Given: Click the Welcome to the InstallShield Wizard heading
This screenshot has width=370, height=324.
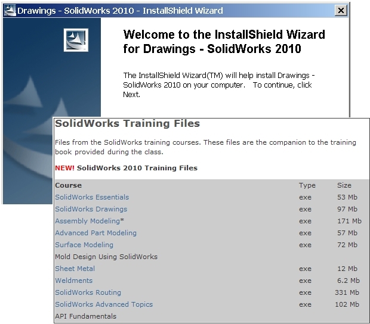Looking at the screenshot, I should point(224,42).
